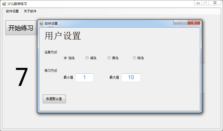
Task: Close the 软件设置 dialog
Action: (x=194, y=23)
